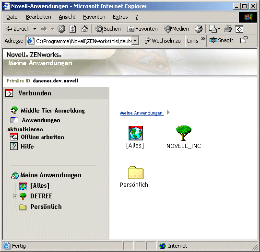
Task: Open the Ansicht menu
Action: (67, 17)
